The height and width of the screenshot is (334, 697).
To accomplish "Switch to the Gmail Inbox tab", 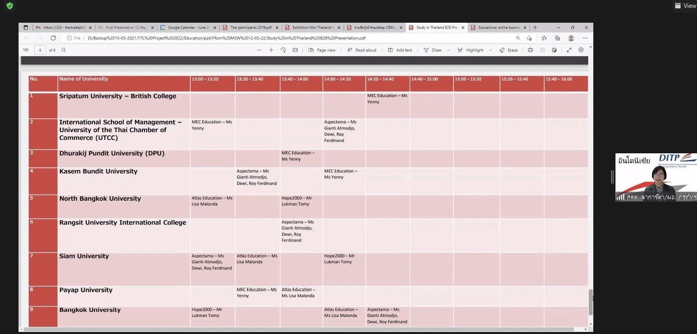I will (x=63, y=28).
